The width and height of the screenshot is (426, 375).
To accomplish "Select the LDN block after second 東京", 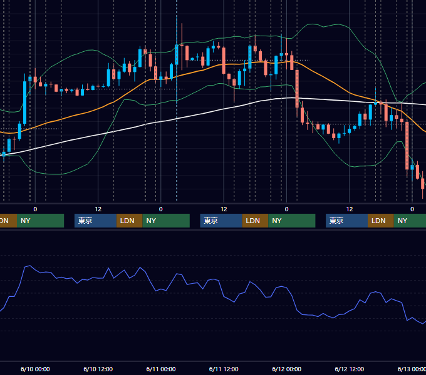I will click(x=256, y=221).
